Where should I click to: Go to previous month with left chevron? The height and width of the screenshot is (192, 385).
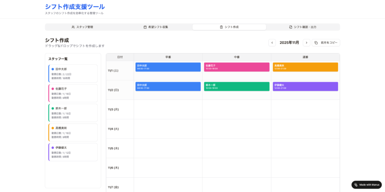pyautogui.click(x=272, y=43)
